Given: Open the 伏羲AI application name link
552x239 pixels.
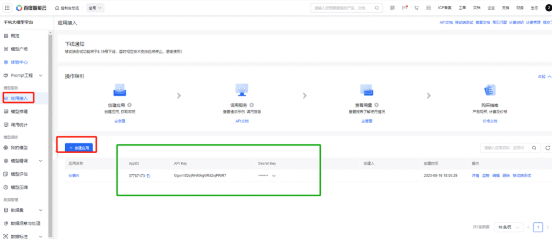Looking at the screenshot, I should (74, 175).
